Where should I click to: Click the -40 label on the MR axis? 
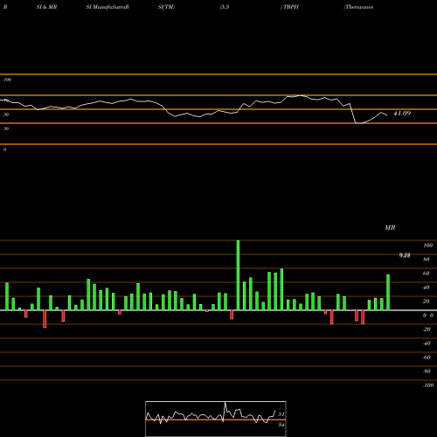click(x=427, y=343)
